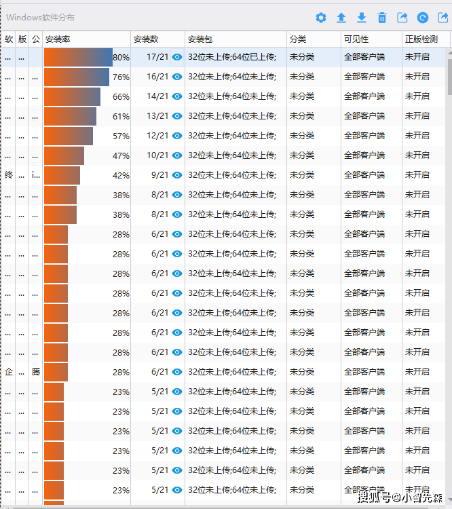Click eye icon next to 14/21
The height and width of the screenshot is (509, 452).
pos(177,97)
